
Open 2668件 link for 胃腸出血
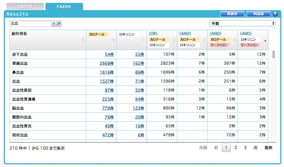click(x=107, y=63)
